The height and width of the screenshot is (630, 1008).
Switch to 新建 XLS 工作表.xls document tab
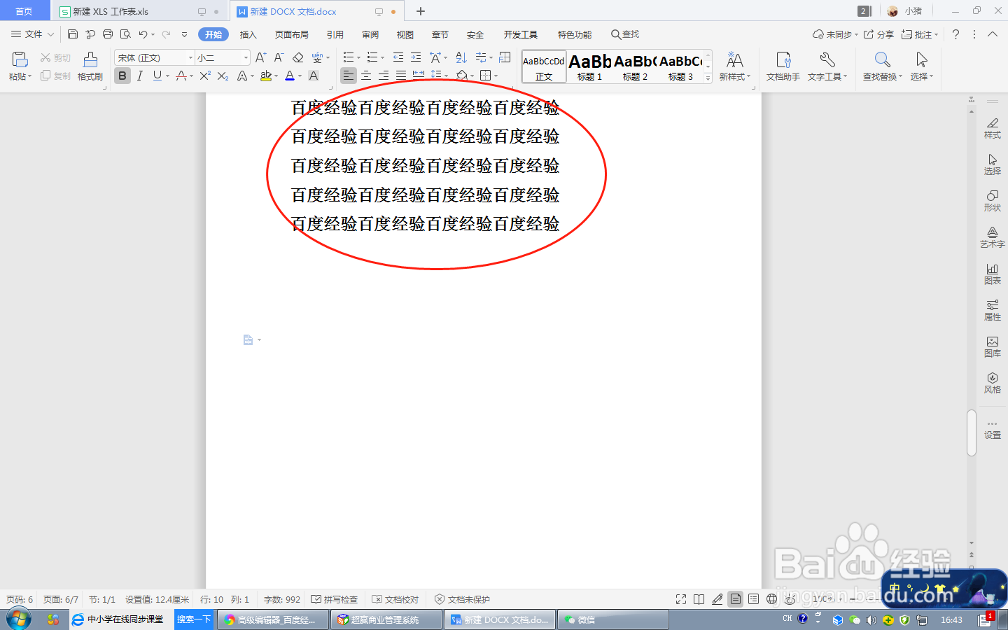(111, 11)
